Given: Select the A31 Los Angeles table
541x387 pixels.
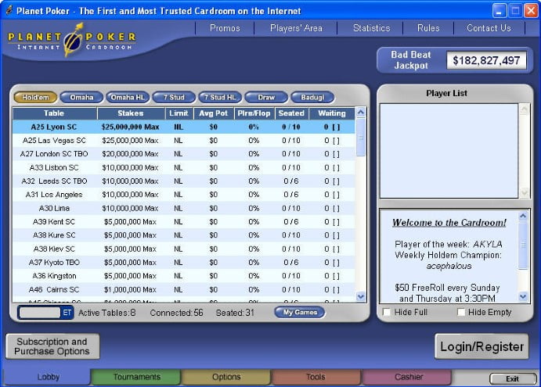Looking at the screenshot, I should click(x=183, y=195).
